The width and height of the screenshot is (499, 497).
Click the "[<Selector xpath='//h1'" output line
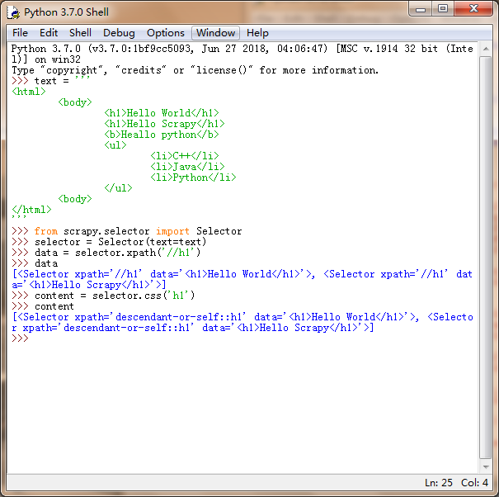[x=242, y=279]
